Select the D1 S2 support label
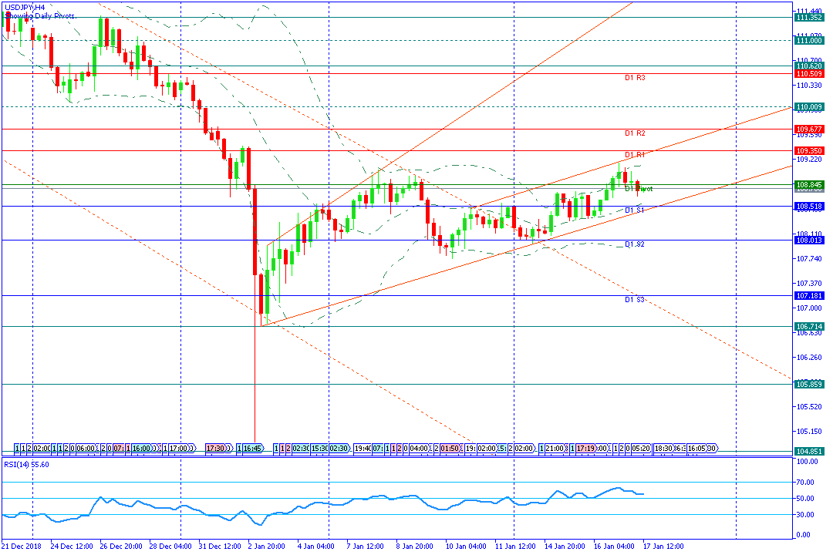 [635, 245]
